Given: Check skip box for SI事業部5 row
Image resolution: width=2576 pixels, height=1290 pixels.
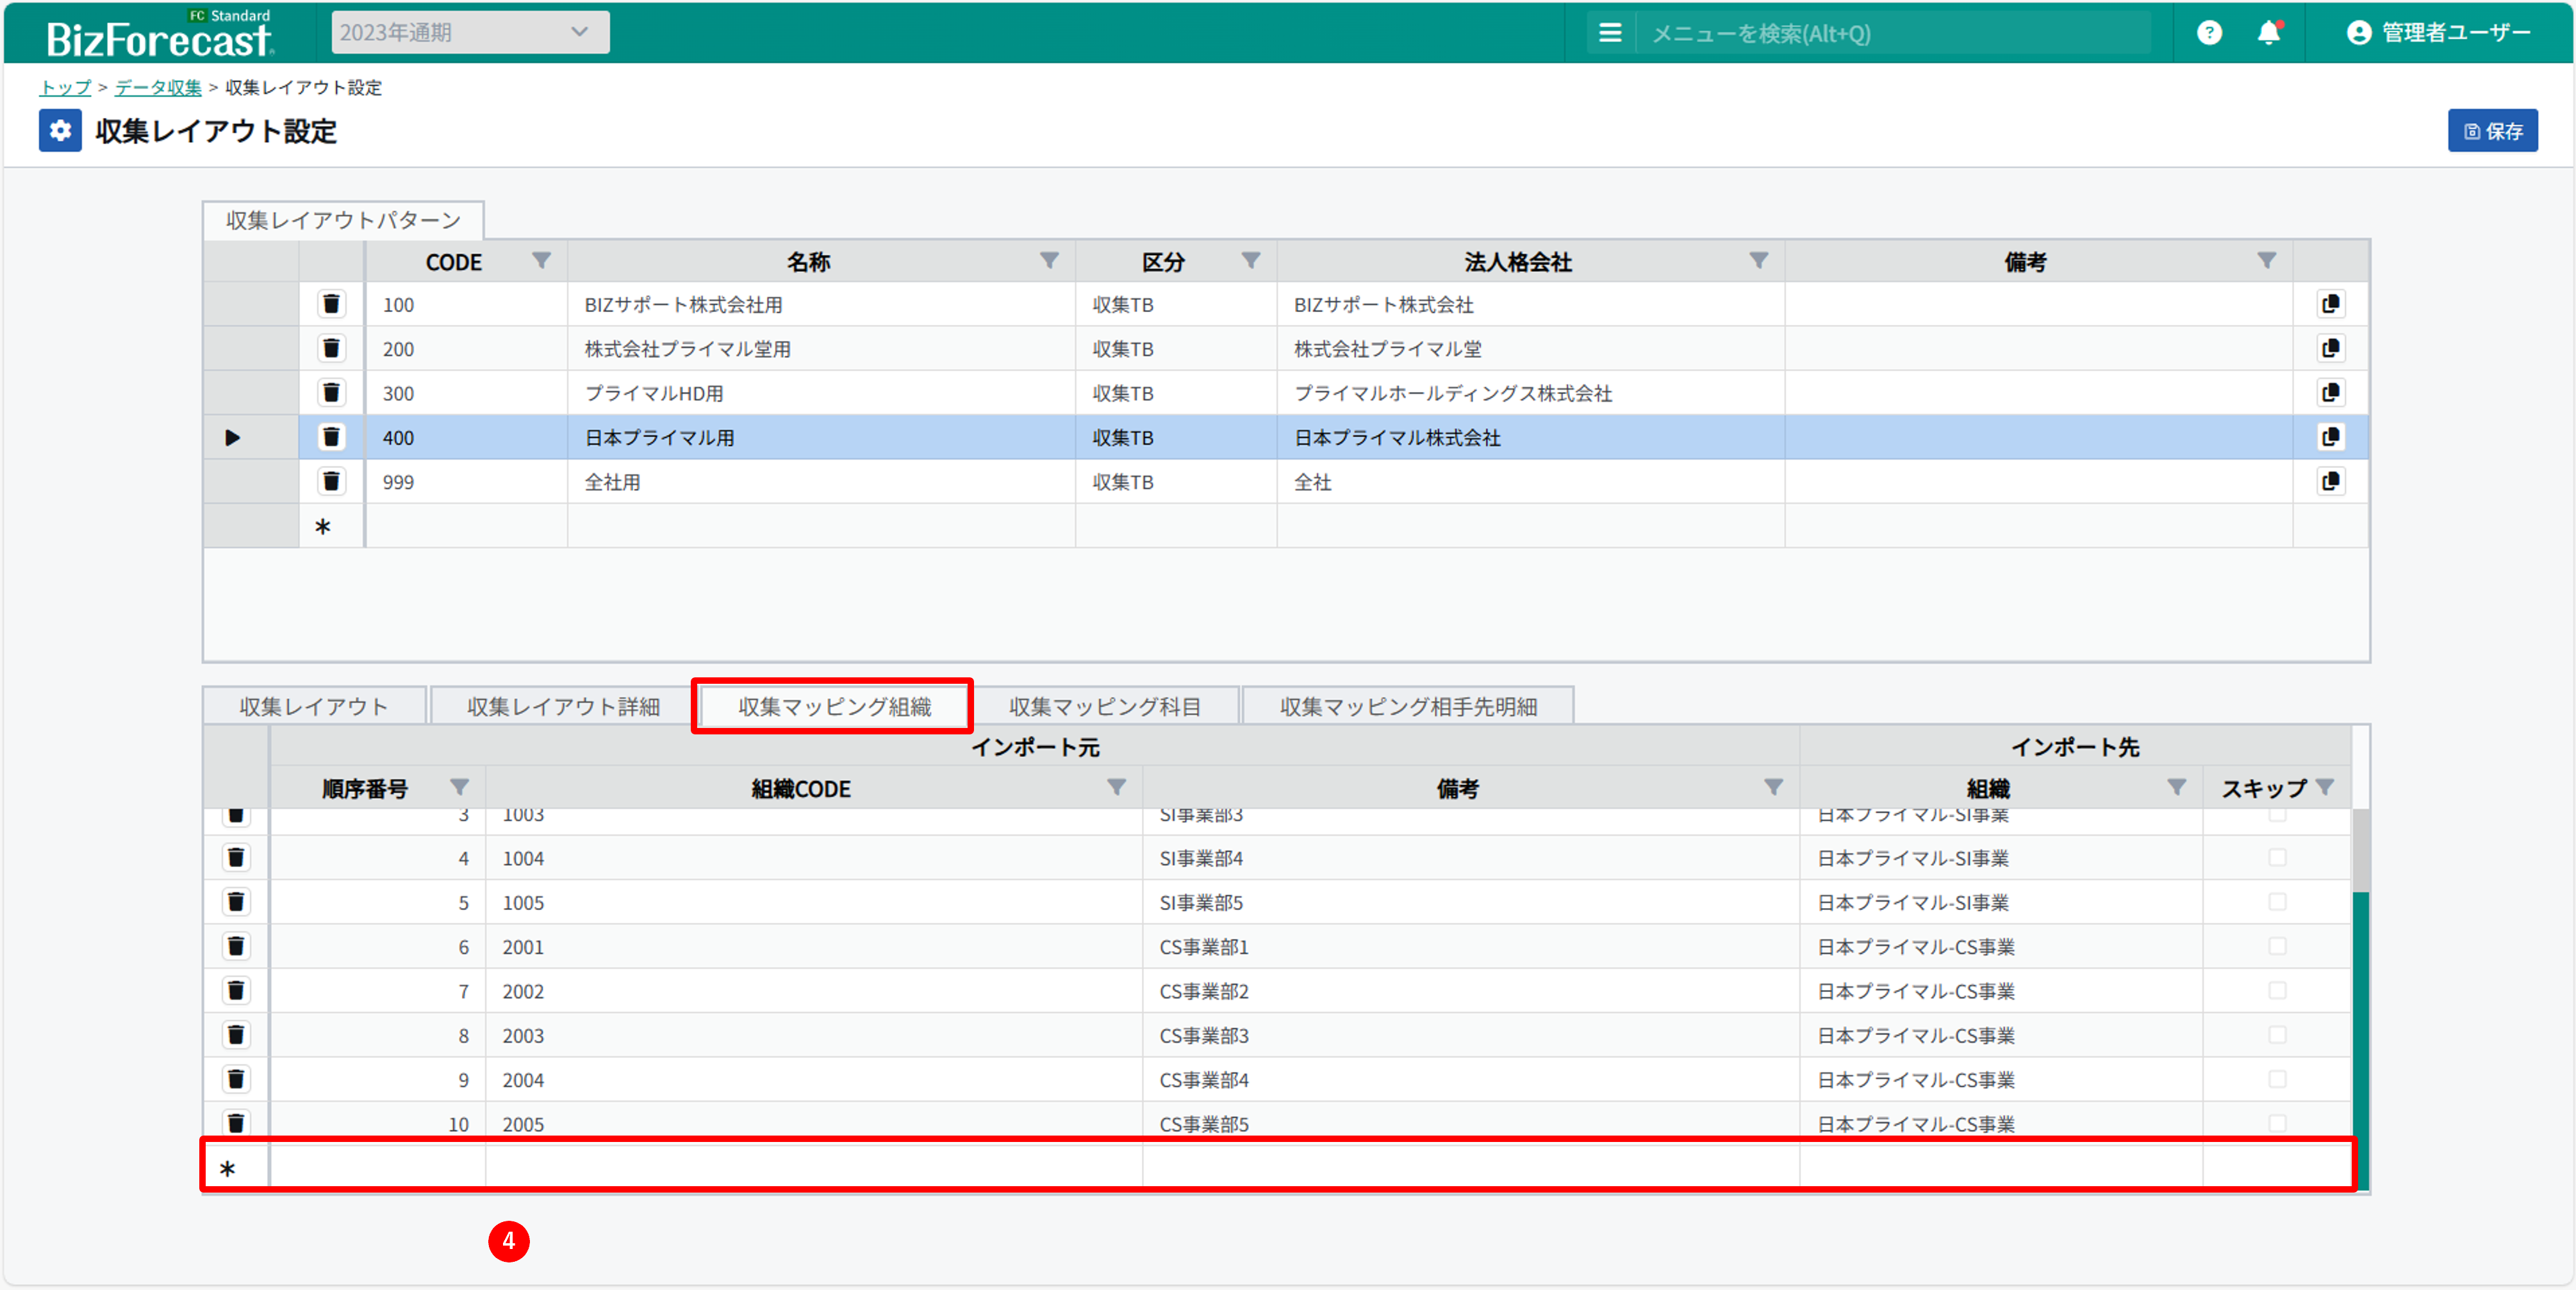Looking at the screenshot, I should pyautogui.click(x=2277, y=902).
